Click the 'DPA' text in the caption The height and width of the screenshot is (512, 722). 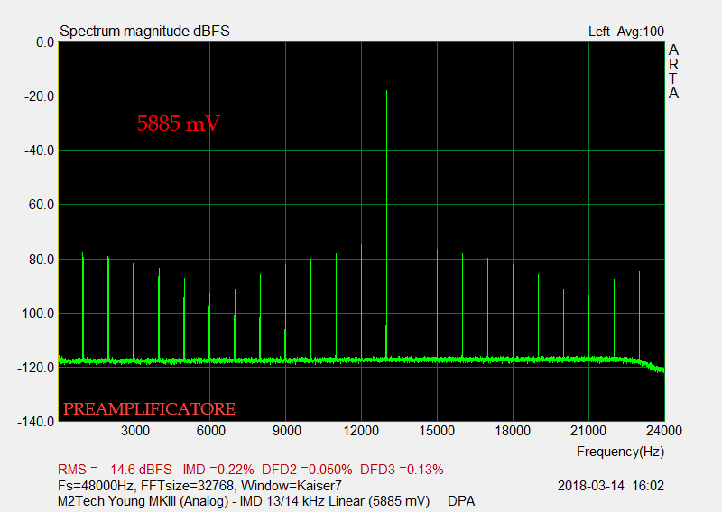[461, 501]
